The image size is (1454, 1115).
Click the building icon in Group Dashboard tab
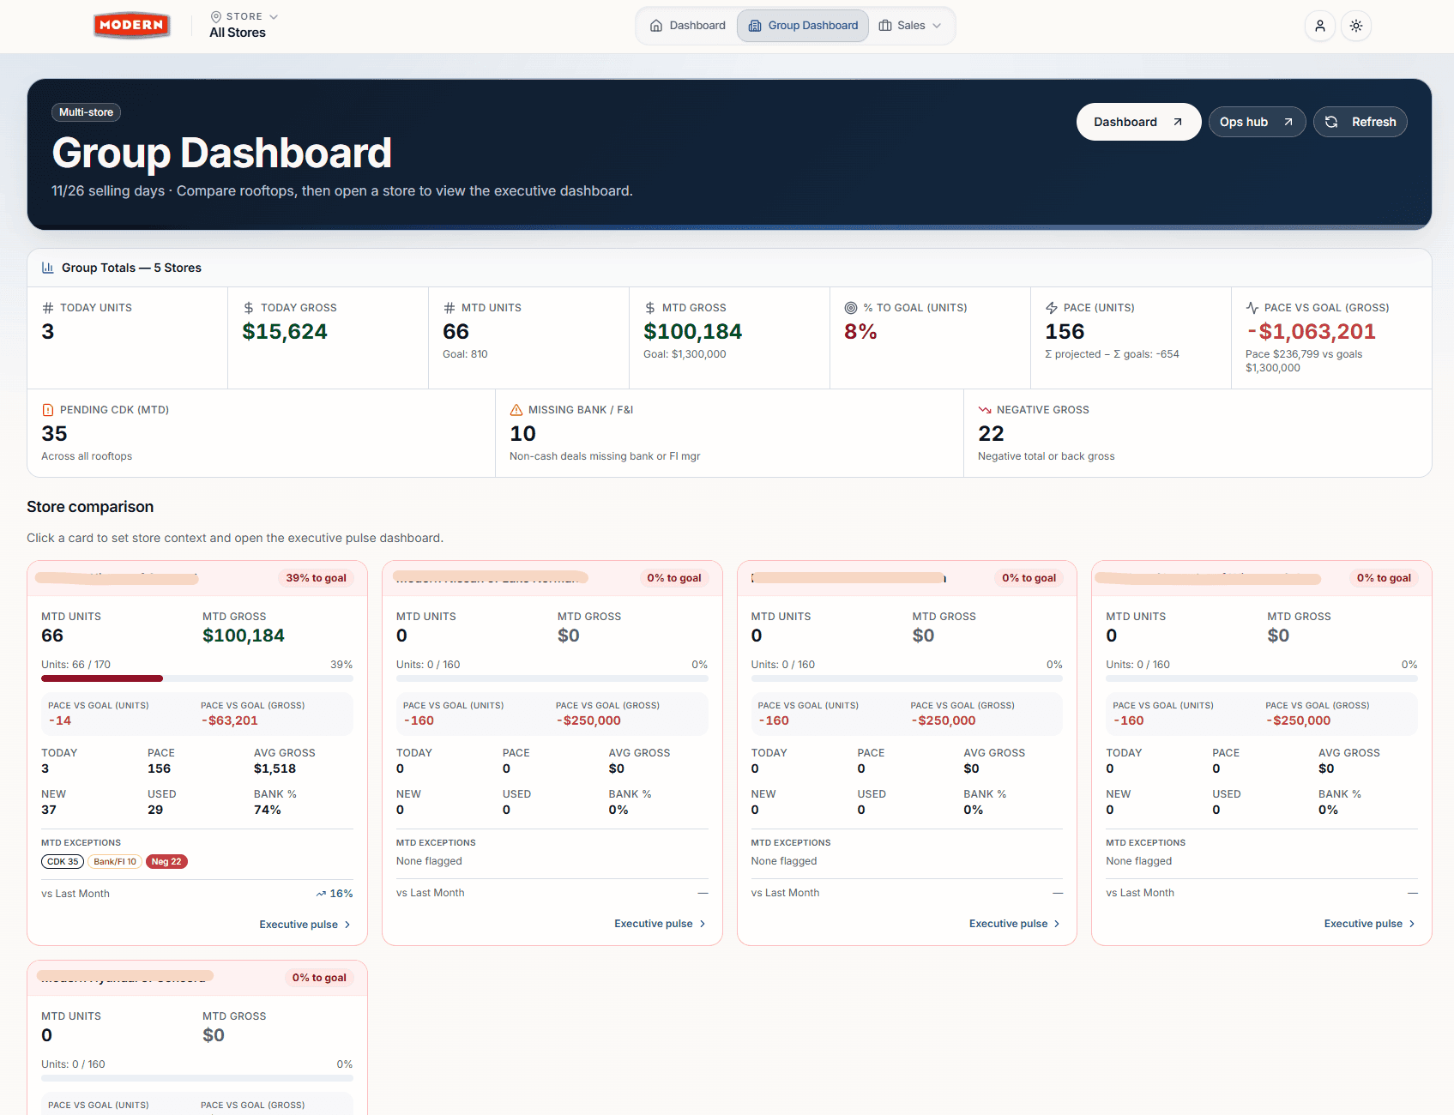click(755, 26)
